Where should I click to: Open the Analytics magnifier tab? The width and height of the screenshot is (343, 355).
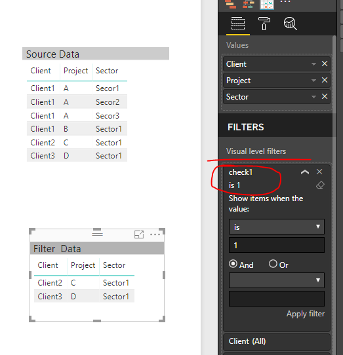point(291,24)
